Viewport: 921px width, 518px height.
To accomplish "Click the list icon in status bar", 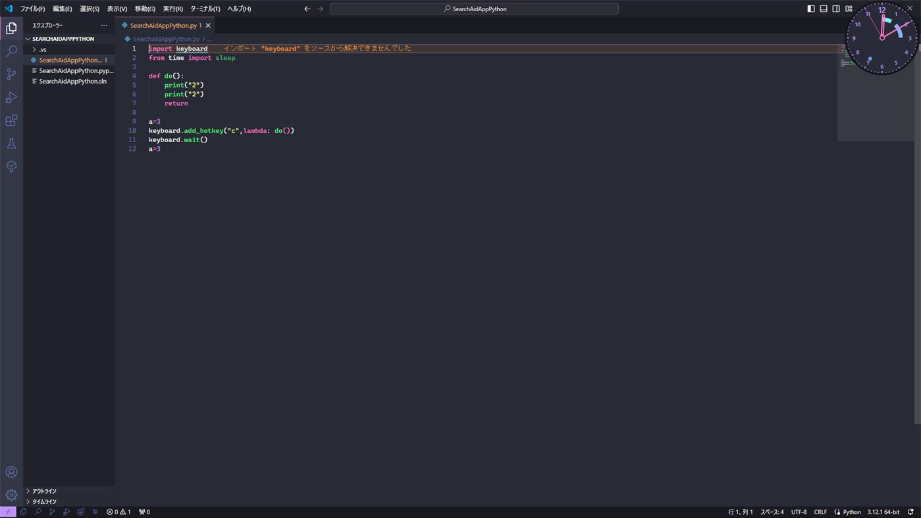I will [x=95, y=512].
